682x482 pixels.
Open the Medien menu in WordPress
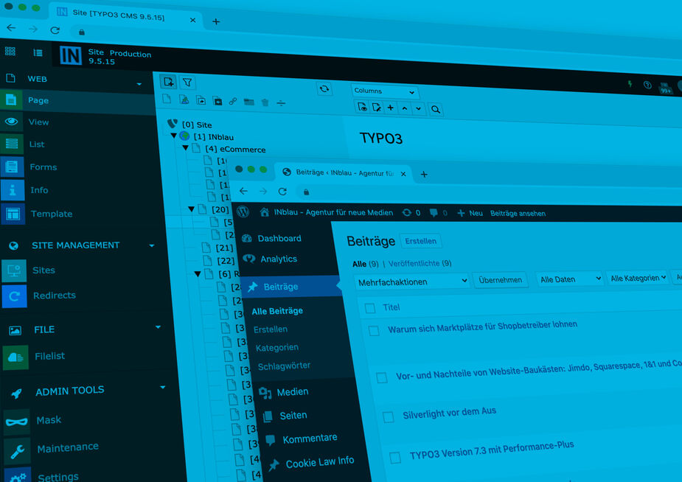[293, 392]
